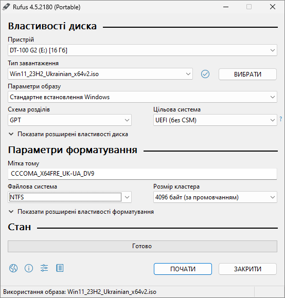Open language selection globe icon

click(13, 268)
